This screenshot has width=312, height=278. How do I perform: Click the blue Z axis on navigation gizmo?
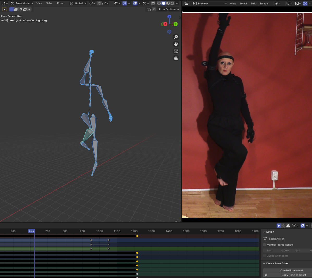tap(169, 17)
